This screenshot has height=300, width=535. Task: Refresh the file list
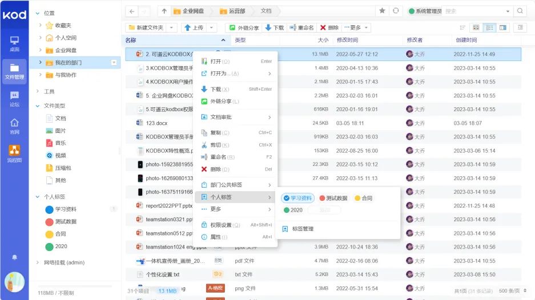(396, 11)
